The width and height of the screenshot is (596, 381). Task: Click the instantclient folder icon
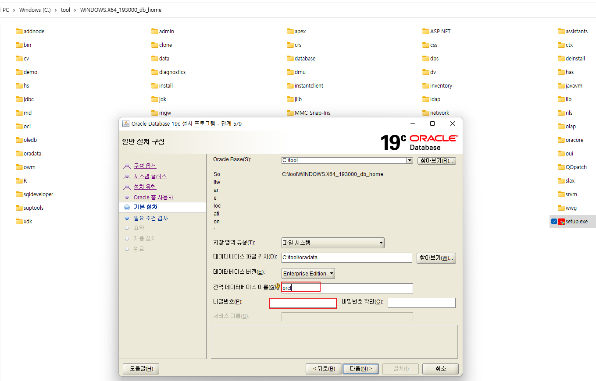click(290, 86)
